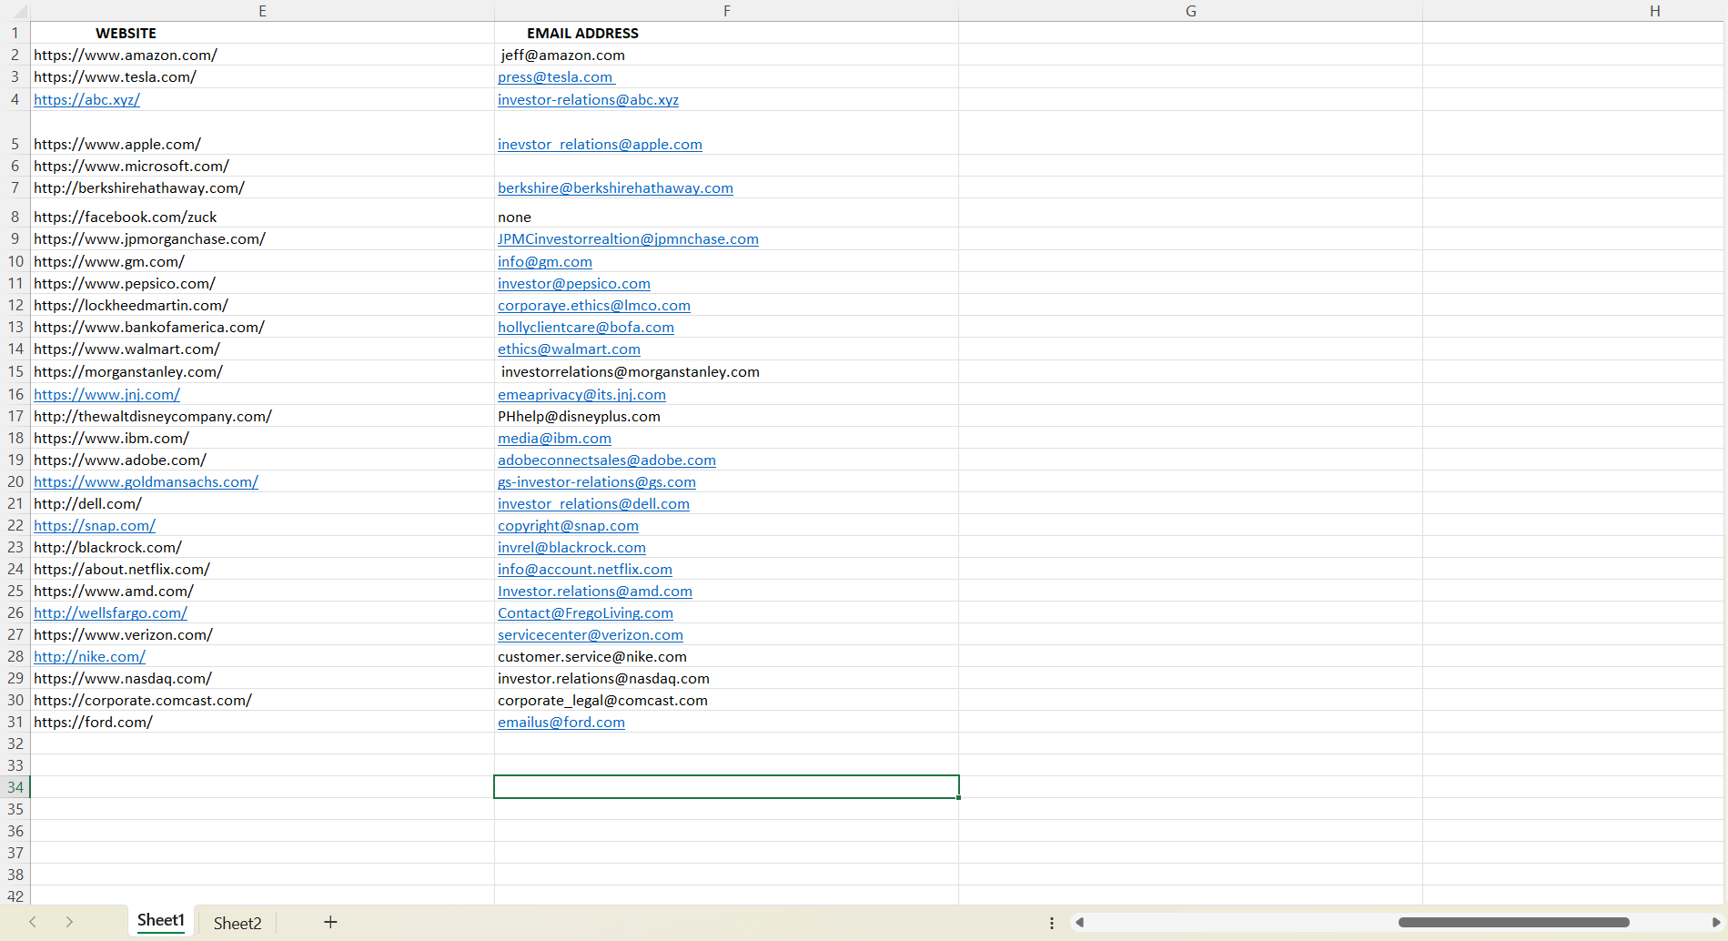
Task: Select the customer.service@nike.com cell
Action: click(x=726, y=657)
